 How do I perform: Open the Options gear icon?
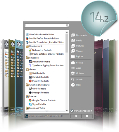coord(73,73)
